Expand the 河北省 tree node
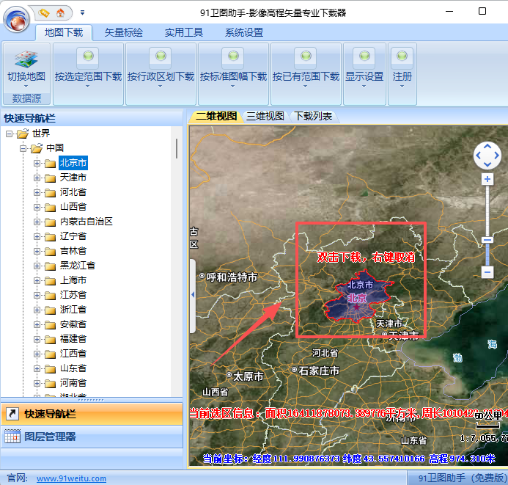This screenshot has width=508, height=485. click(37, 192)
